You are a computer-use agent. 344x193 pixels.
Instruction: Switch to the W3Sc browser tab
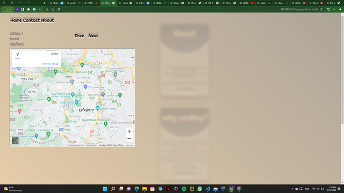pyautogui.click(x=160, y=3)
